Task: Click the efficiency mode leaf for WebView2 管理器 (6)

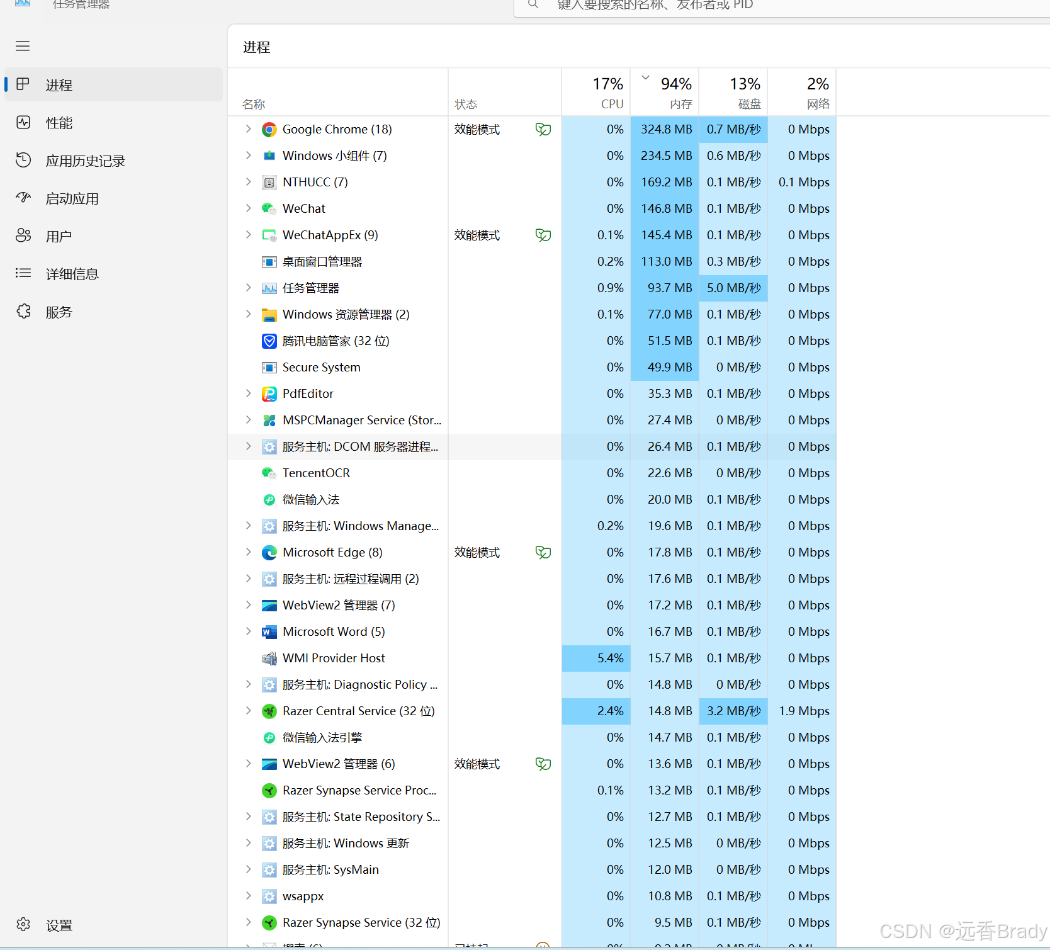Action: tap(543, 764)
